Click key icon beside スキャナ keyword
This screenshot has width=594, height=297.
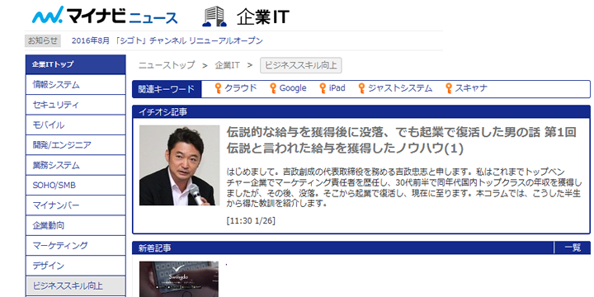pyautogui.click(x=449, y=88)
